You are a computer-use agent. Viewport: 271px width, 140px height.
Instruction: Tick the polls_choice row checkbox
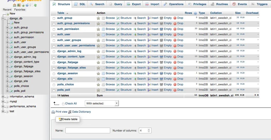point(54,85)
